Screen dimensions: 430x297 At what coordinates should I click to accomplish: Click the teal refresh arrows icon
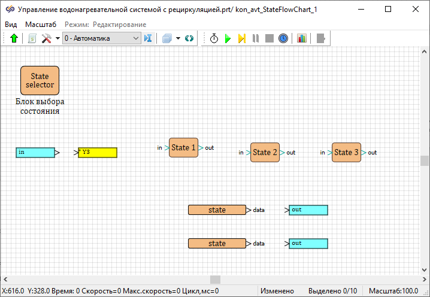pyautogui.click(x=189, y=38)
